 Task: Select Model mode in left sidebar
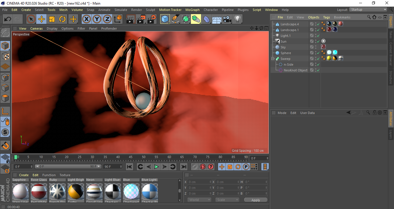(x=5, y=46)
